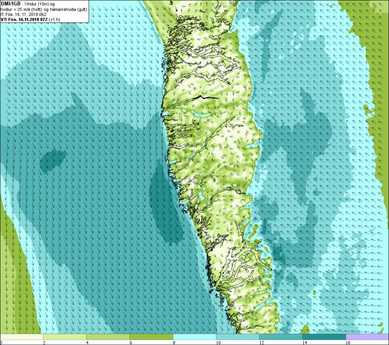Click the scale label '12'
The width and height of the screenshot is (389, 345).
click(261, 343)
